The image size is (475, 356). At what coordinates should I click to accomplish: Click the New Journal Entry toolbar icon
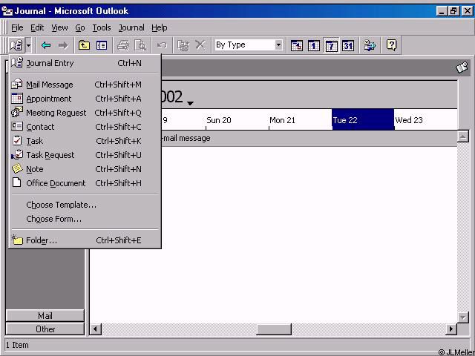coord(16,45)
